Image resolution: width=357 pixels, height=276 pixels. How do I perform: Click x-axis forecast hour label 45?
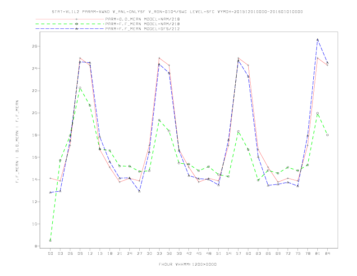pos(199,253)
